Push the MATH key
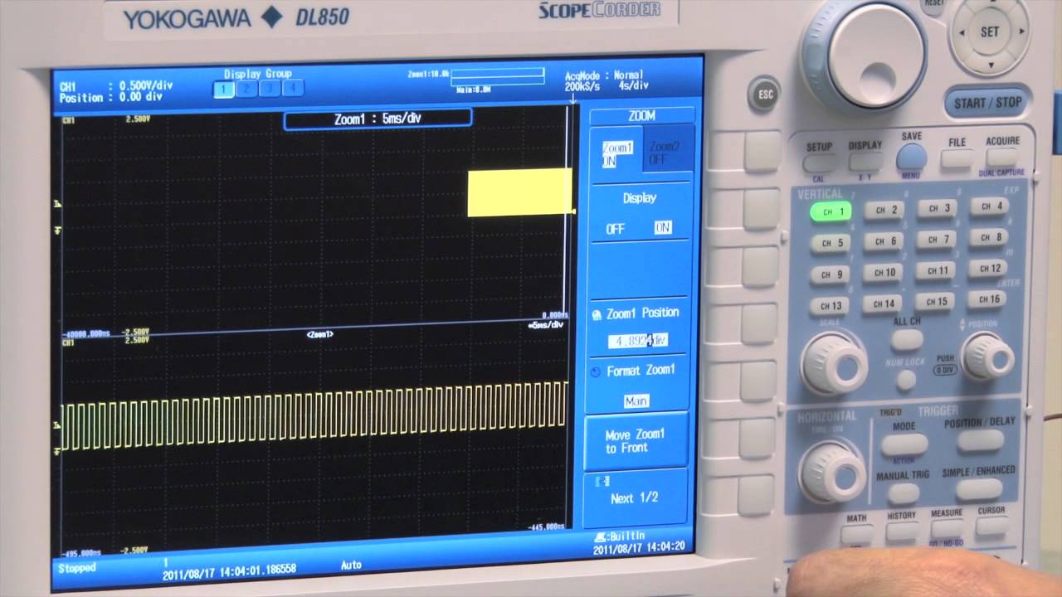 857,534
